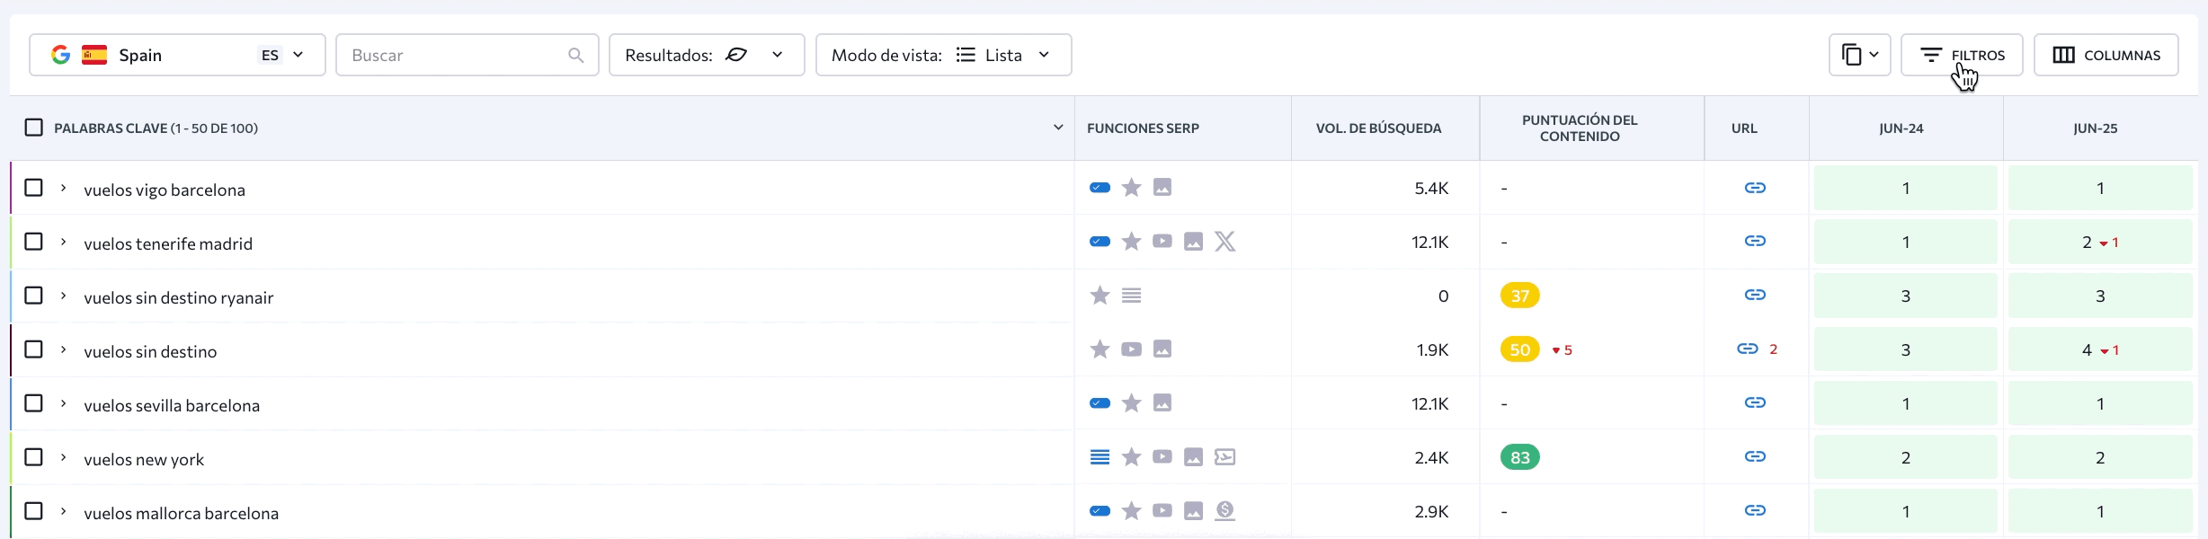Open URL link icon for vuelos vigo barcelona
The height and width of the screenshot is (539, 2208).
point(1755,188)
